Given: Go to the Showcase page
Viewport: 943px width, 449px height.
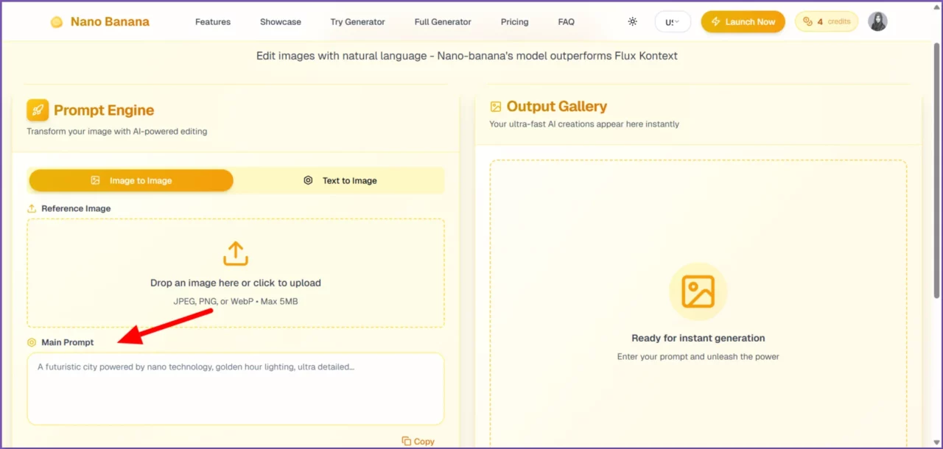Looking at the screenshot, I should click(x=280, y=22).
